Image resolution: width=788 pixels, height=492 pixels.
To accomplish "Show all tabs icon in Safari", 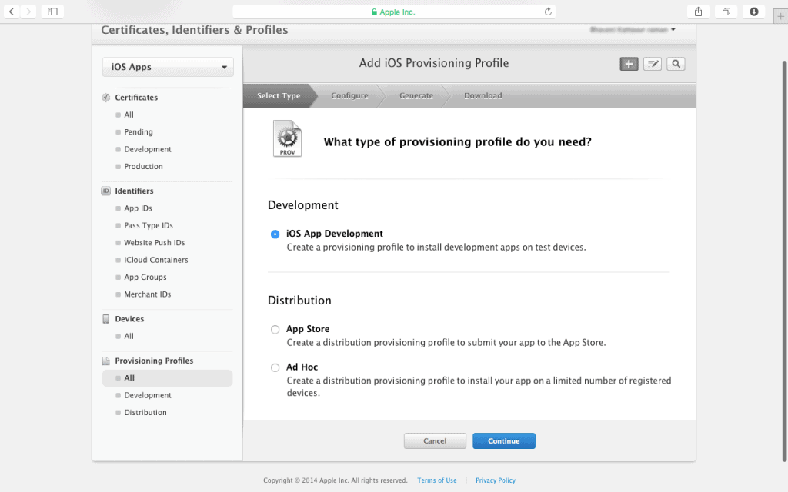I will (x=726, y=12).
